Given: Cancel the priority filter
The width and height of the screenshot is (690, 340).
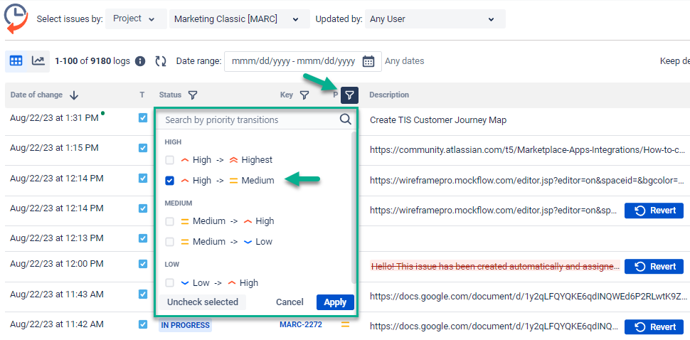Looking at the screenshot, I should tap(290, 302).
